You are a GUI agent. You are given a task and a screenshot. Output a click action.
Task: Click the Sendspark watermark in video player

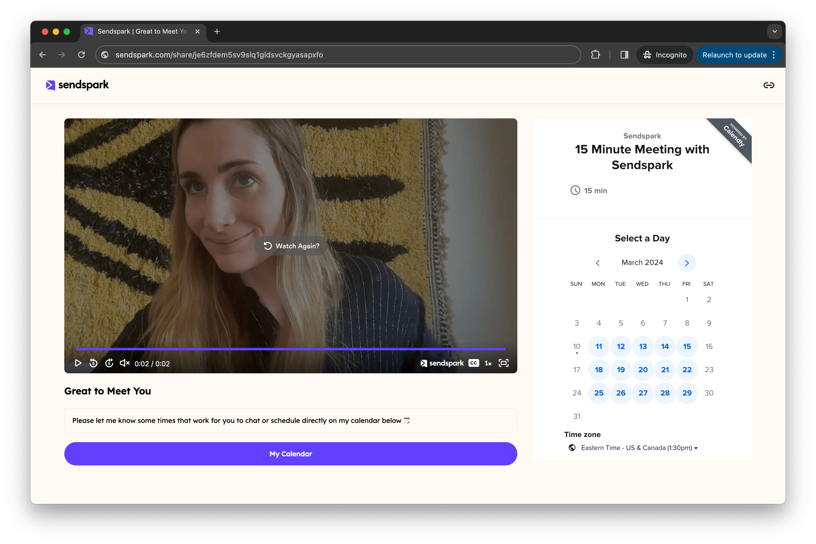442,363
